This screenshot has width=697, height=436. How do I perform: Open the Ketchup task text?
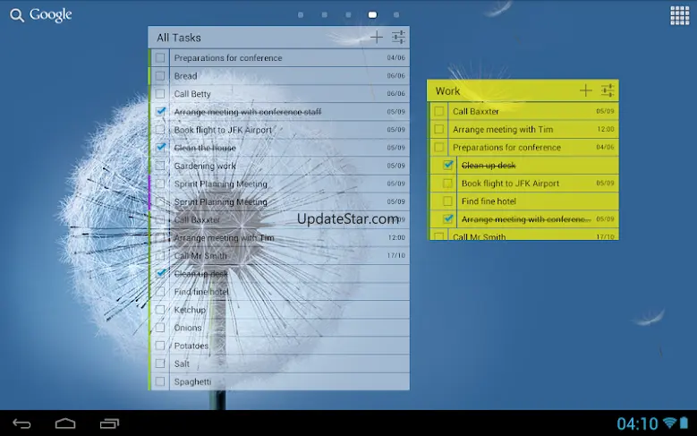(190, 310)
